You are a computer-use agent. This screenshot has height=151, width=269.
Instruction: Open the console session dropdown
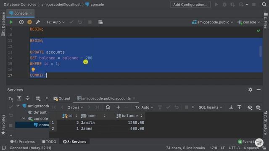(x=249, y=22)
